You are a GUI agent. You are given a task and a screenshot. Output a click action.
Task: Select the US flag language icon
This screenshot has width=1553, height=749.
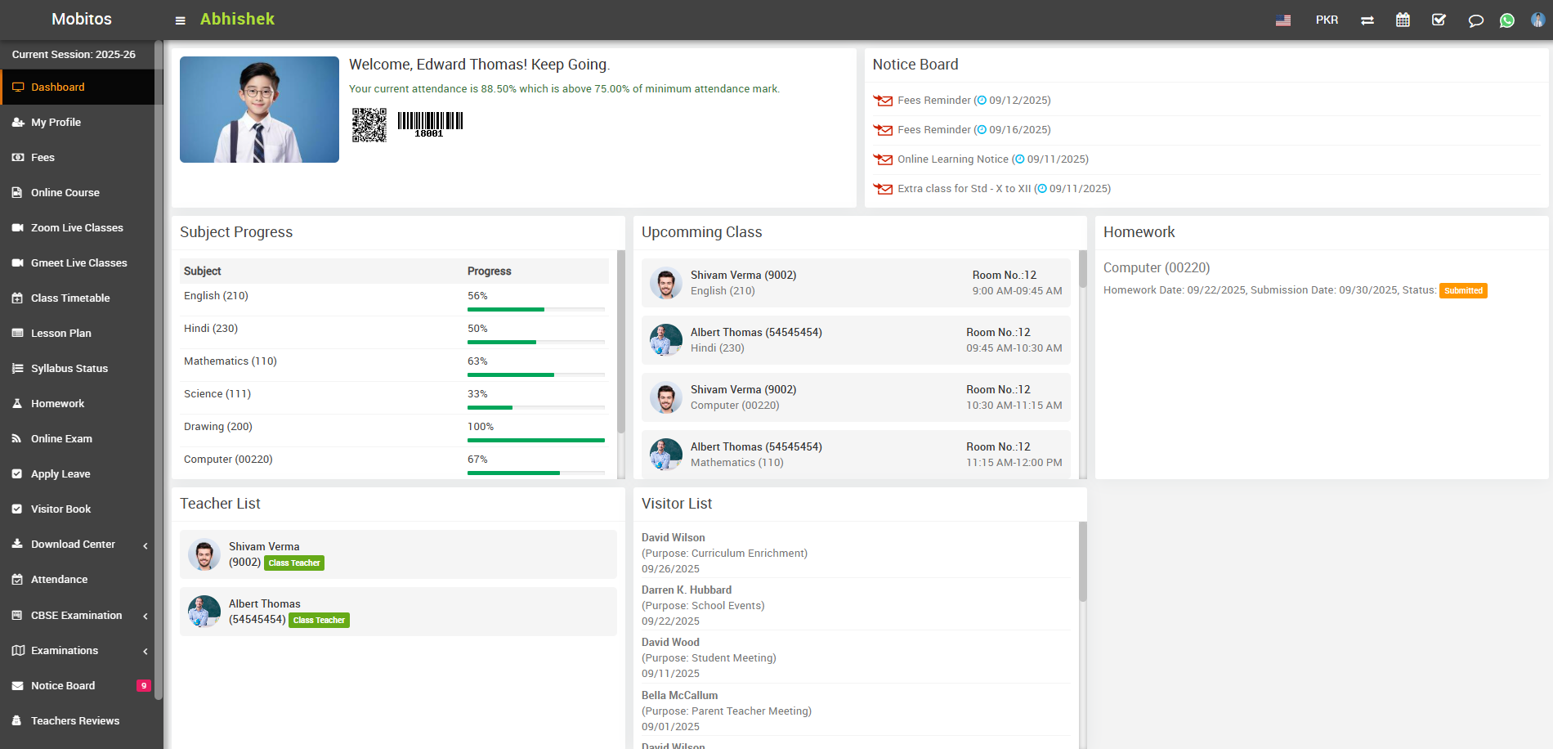[x=1283, y=20]
